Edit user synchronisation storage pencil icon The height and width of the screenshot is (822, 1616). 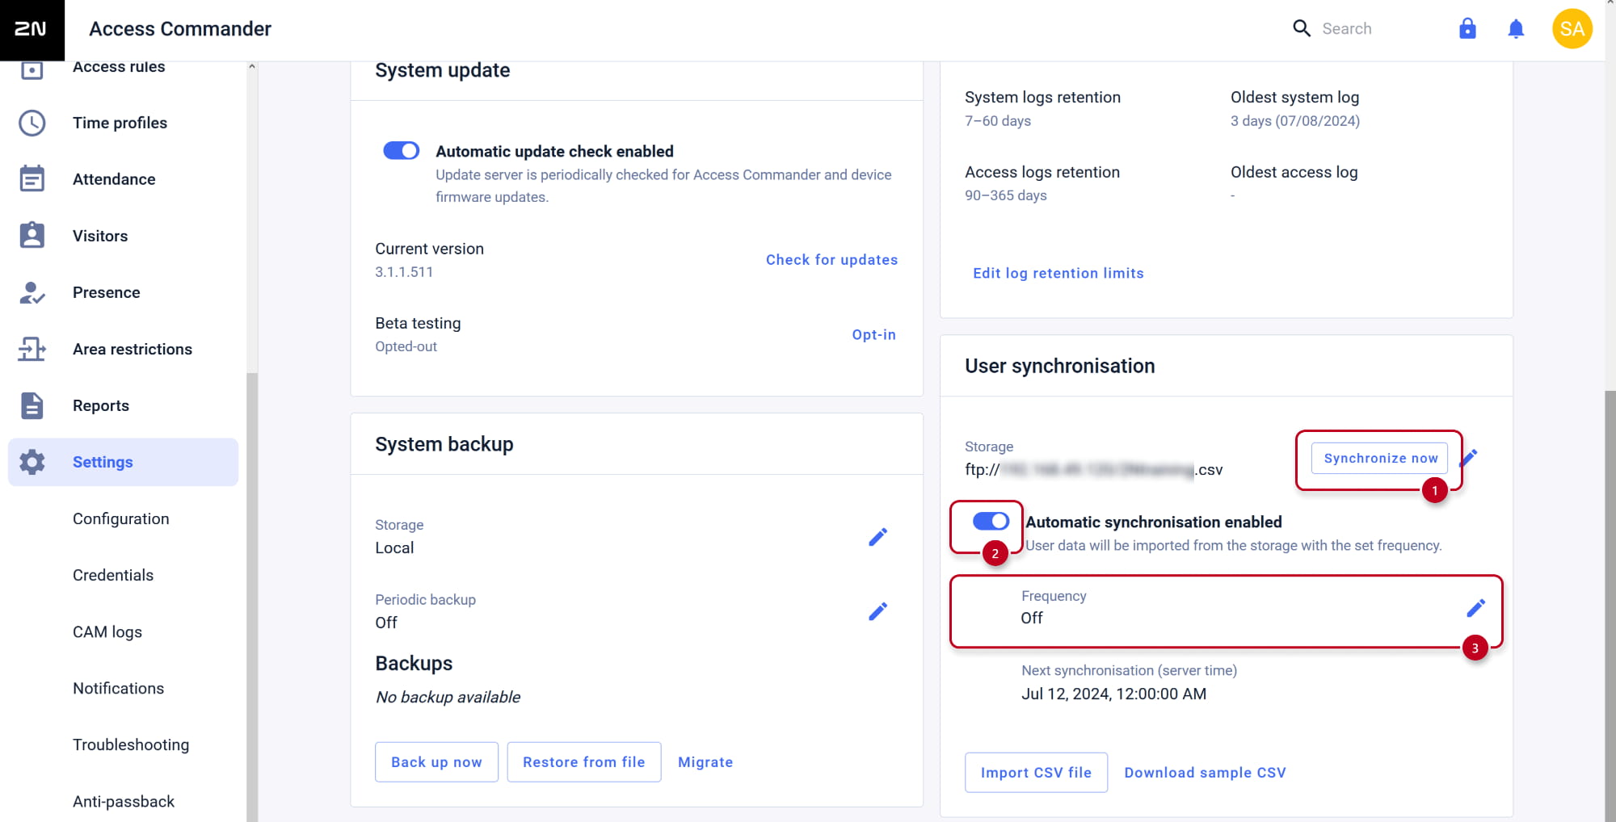click(1471, 457)
